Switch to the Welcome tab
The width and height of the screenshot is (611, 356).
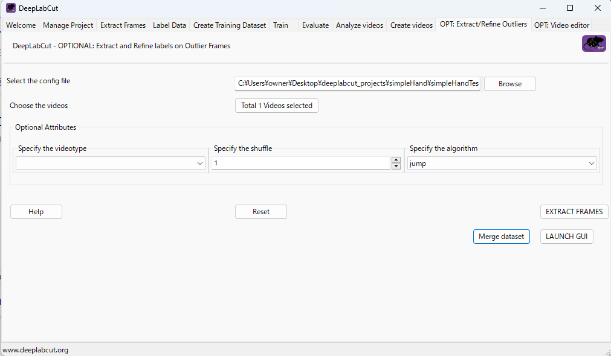click(21, 25)
